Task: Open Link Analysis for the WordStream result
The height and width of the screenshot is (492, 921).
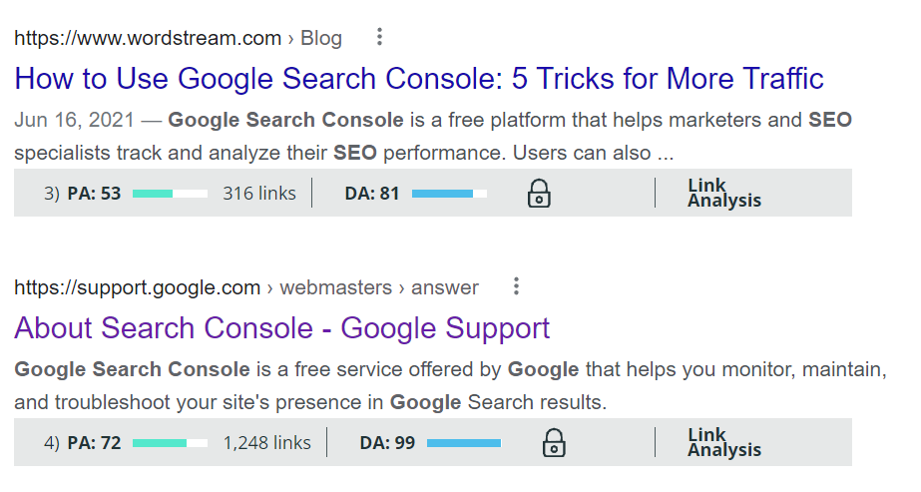Action: click(x=723, y=193)
